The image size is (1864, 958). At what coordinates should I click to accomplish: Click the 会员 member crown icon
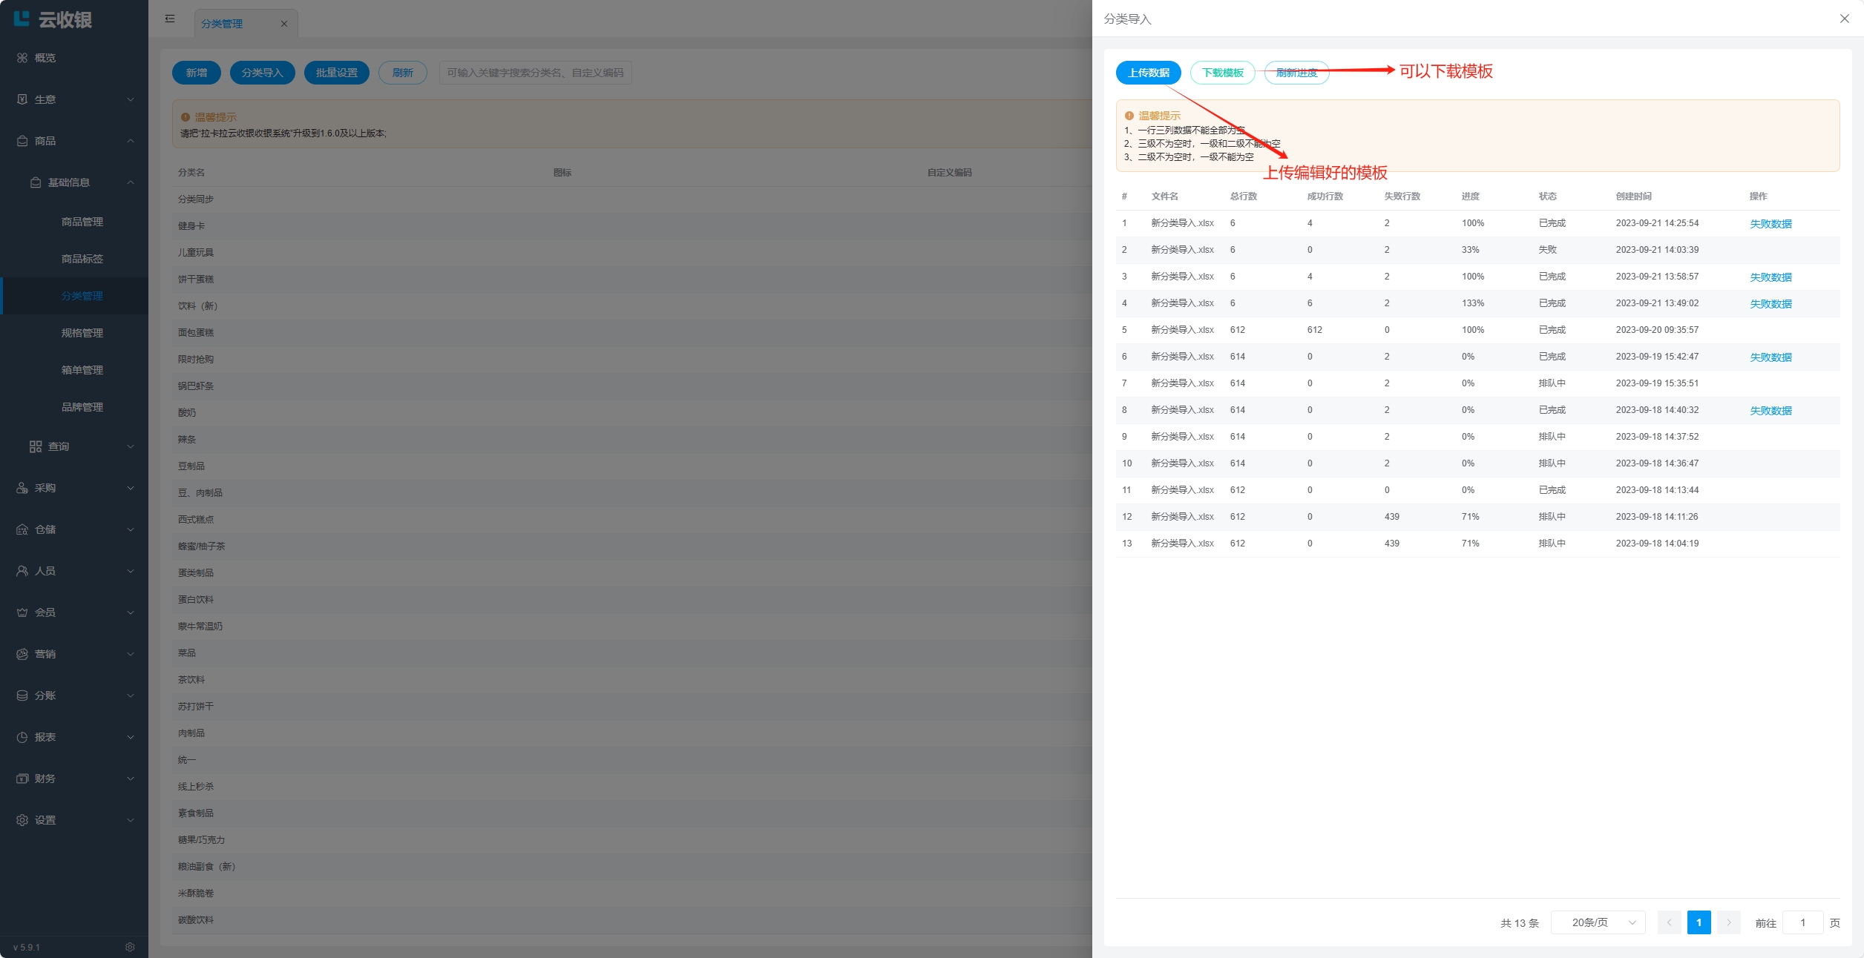[22, 612]
